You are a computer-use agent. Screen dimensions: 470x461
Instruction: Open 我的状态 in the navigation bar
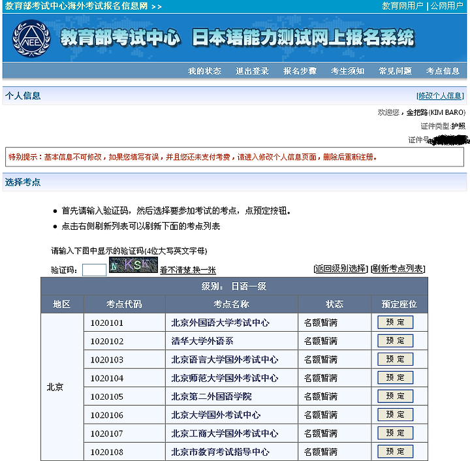coord(205,71)
